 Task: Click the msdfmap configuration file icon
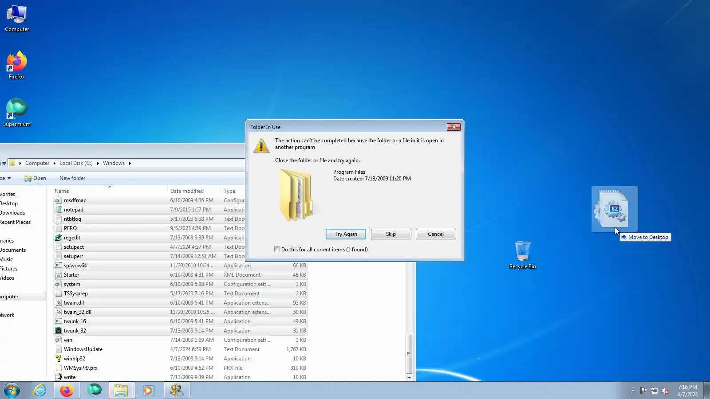pyautogui.click(x=59, y=200)
